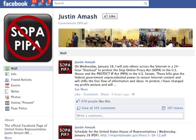This screenshot has width=196, height=140.
Task: Click the Friend Activity people icon
Action: (x=7, y=80)
